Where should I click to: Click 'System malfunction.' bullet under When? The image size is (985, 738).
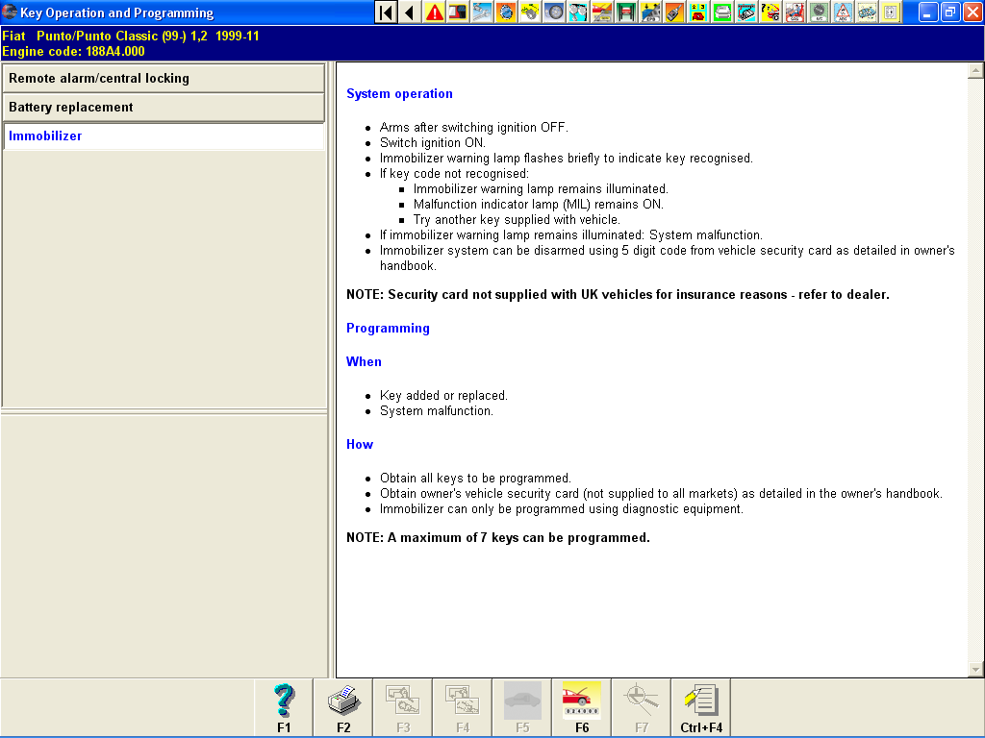[x=437, y=411]
